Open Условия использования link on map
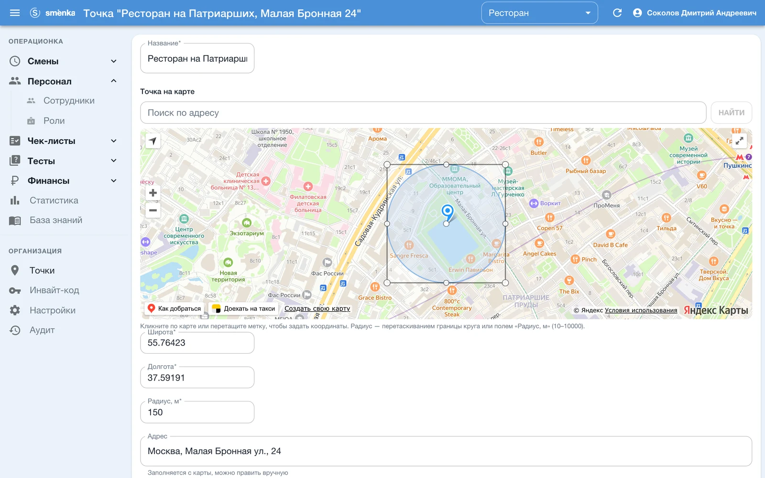The image size is (765, 478). pyautogui.click(x=641, y=310)
